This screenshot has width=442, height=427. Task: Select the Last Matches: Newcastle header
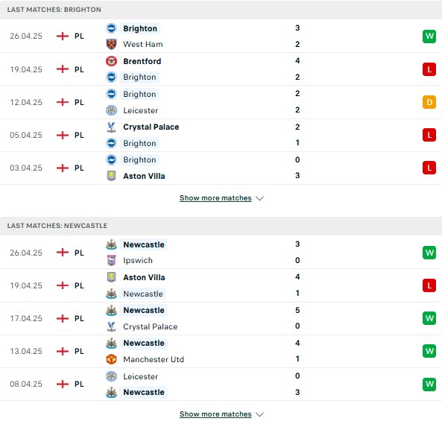coord(221,226)
